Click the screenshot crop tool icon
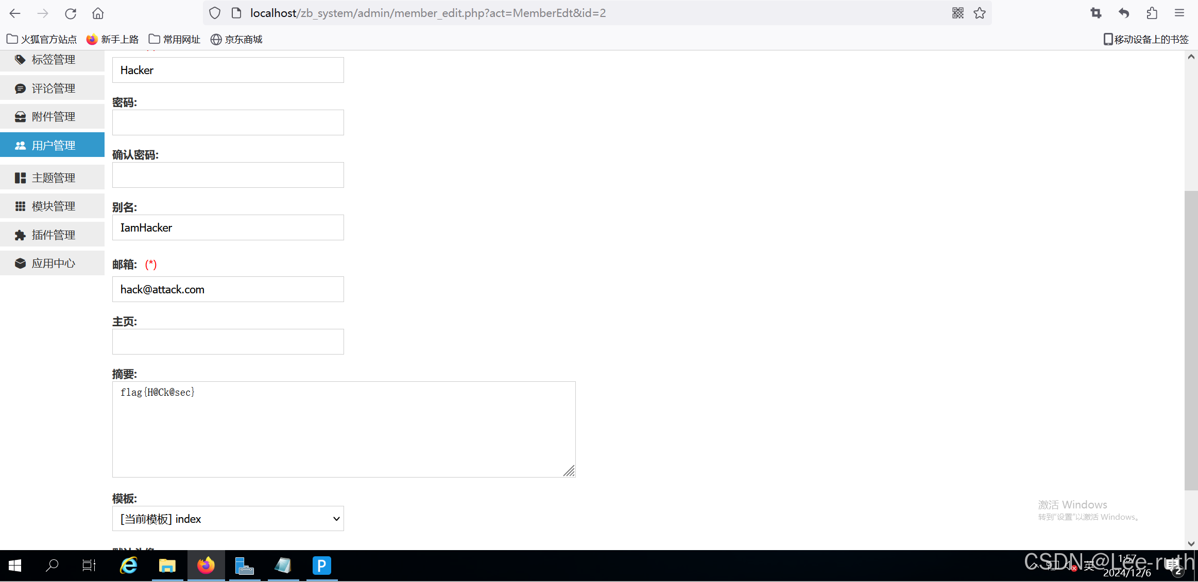Viewport: 1198px width, 582px height. 1096,13
